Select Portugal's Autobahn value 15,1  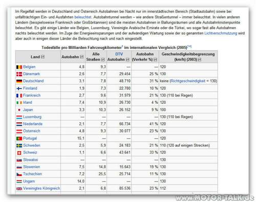click(81, 138)
